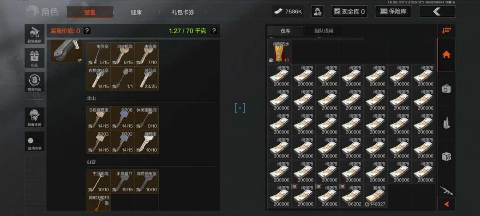Click the swap arrows under the keychain
Viewport: 480px width, 216px height.
[80, 60]
